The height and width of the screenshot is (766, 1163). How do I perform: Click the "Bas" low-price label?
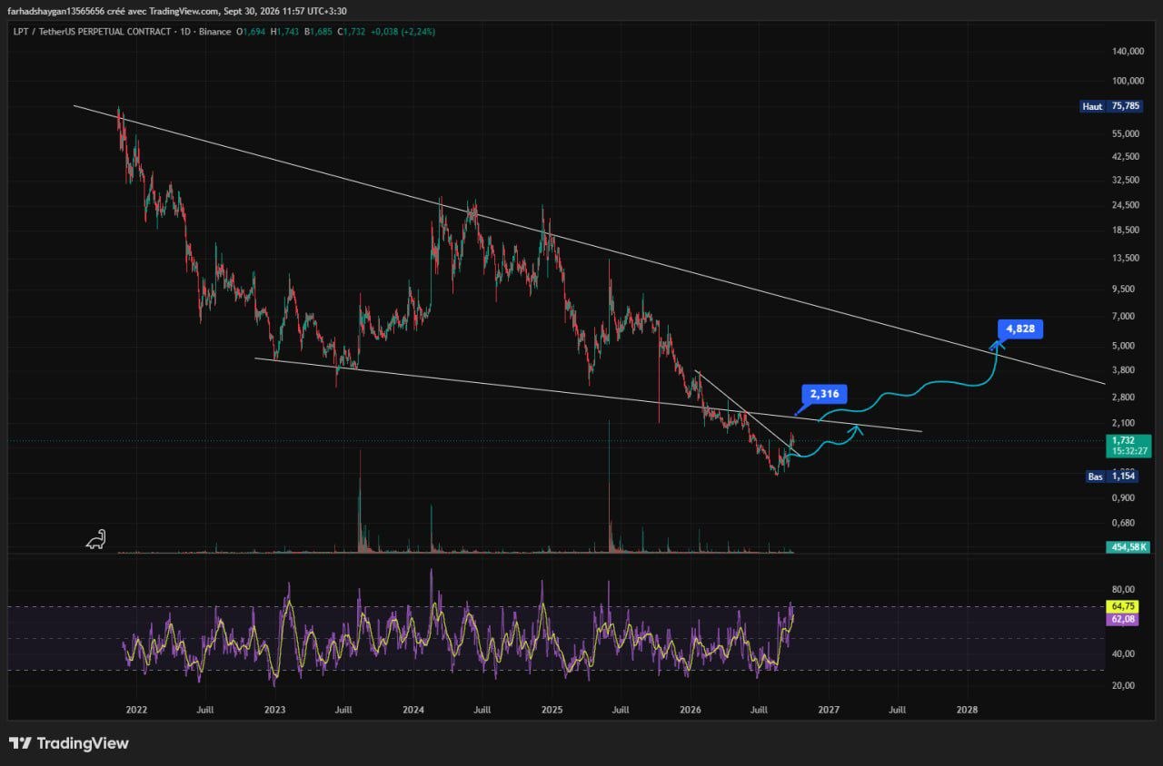pyautogui.click(x=1096, y=476)
